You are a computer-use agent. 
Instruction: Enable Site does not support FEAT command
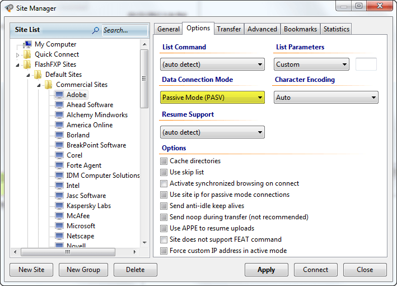click(x=164, y=239)
